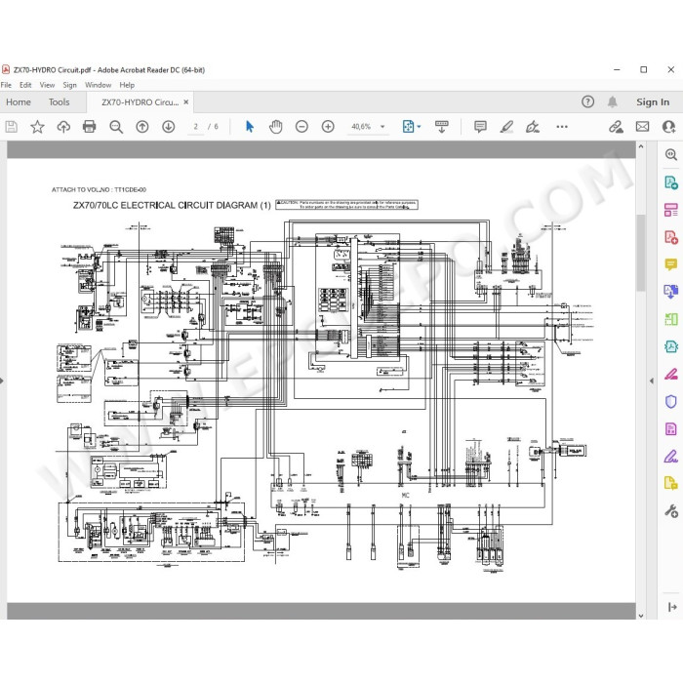Go to next page arrow
Viewport: 683px width, 683px height.
[168, 127]
